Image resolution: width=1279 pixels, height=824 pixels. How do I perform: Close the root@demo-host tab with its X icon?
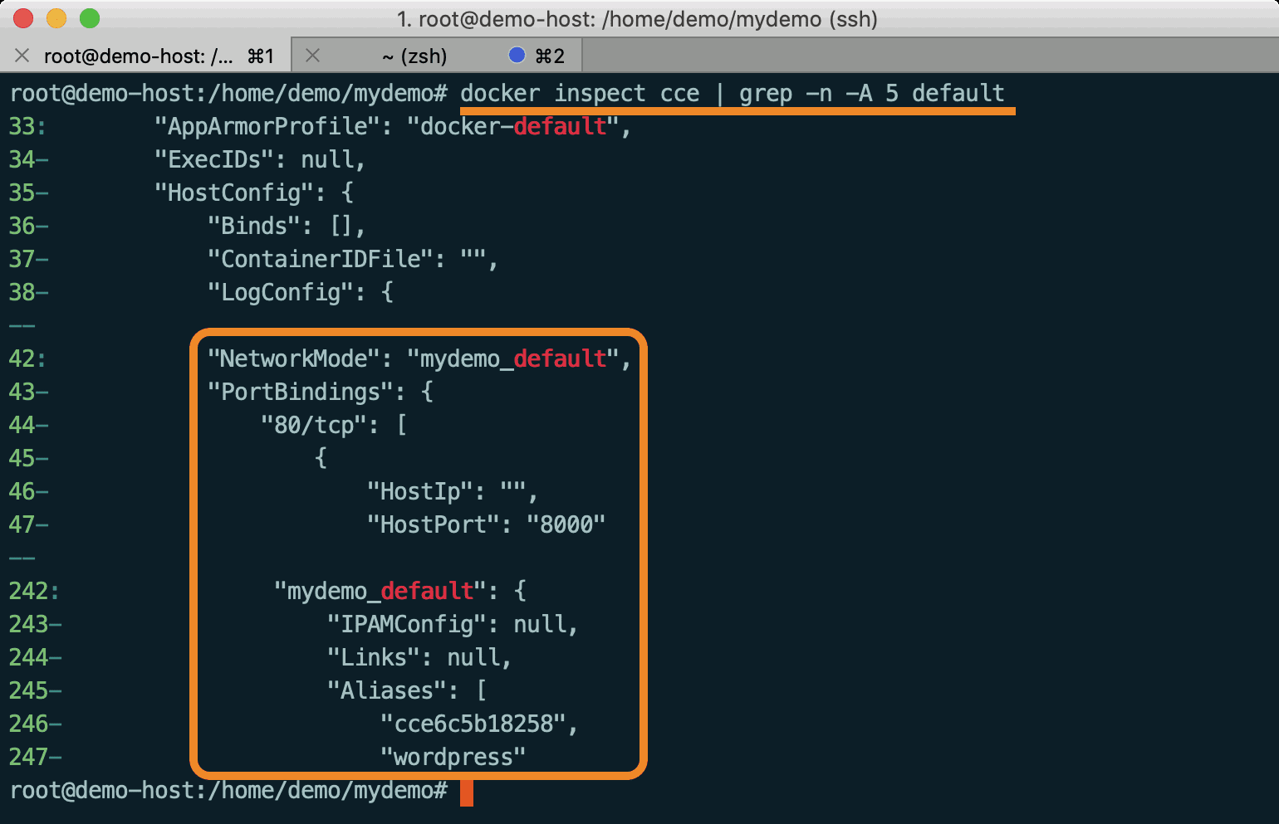click(x=22, y=56)
